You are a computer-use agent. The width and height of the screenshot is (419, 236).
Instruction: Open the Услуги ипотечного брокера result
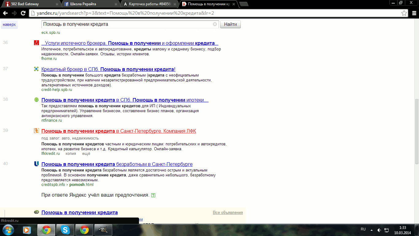130,43
